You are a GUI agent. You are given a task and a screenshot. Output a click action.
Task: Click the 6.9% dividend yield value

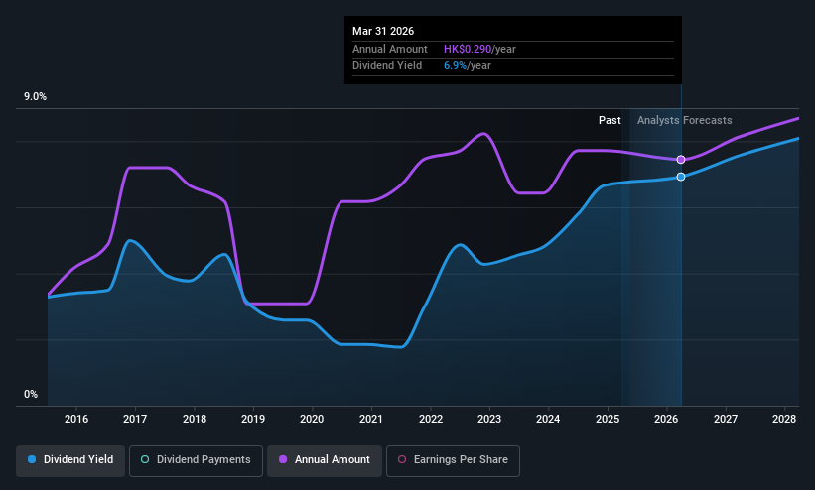455,66
